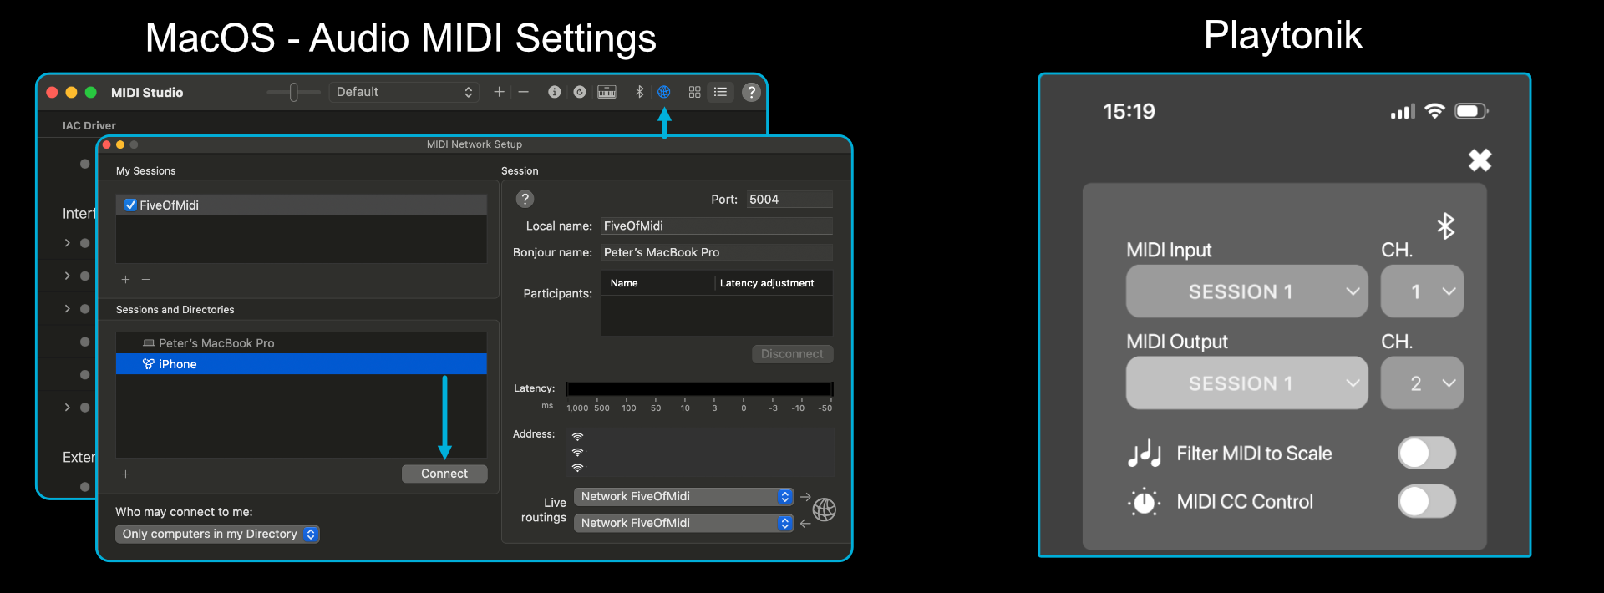Viewport: 1604px width, 593px height.
Task: Click the keyboard test setup icon
Action: pyautogui.click(x=607, y=92)
